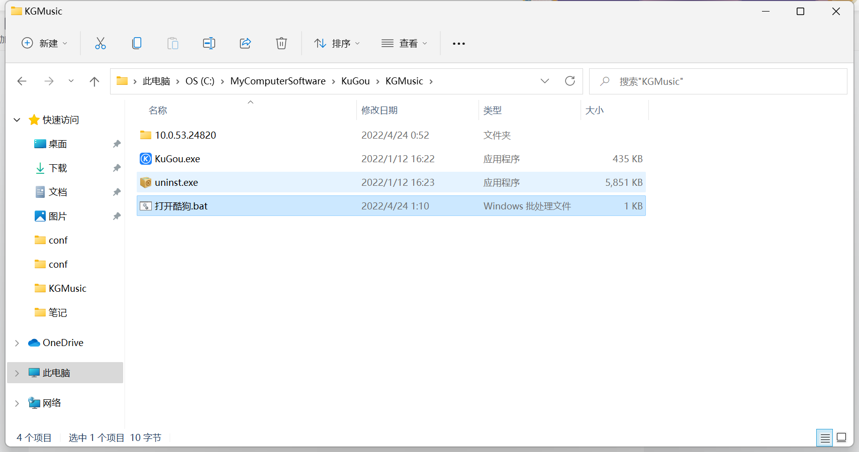The width and height of the screenshot is (859, 452).
Task: Click OS (C:) breadcrumb segment
Action: [200, 81]
